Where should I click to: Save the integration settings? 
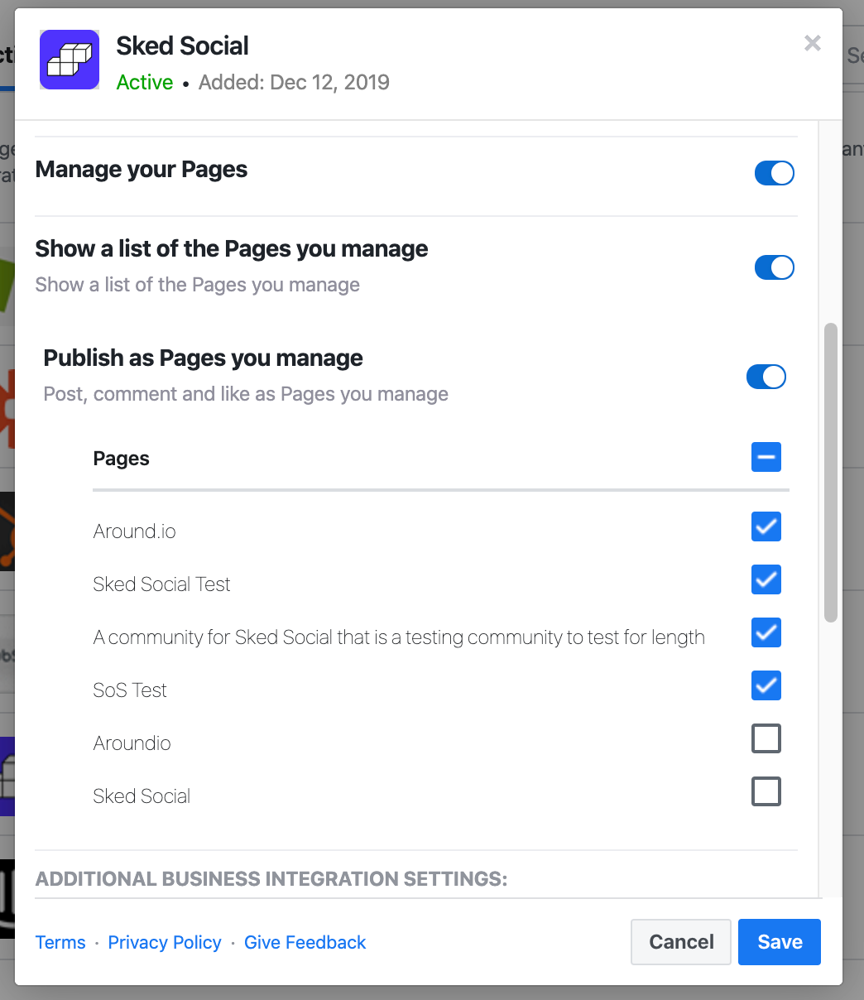pyautogui.click(x=780, y=942)
